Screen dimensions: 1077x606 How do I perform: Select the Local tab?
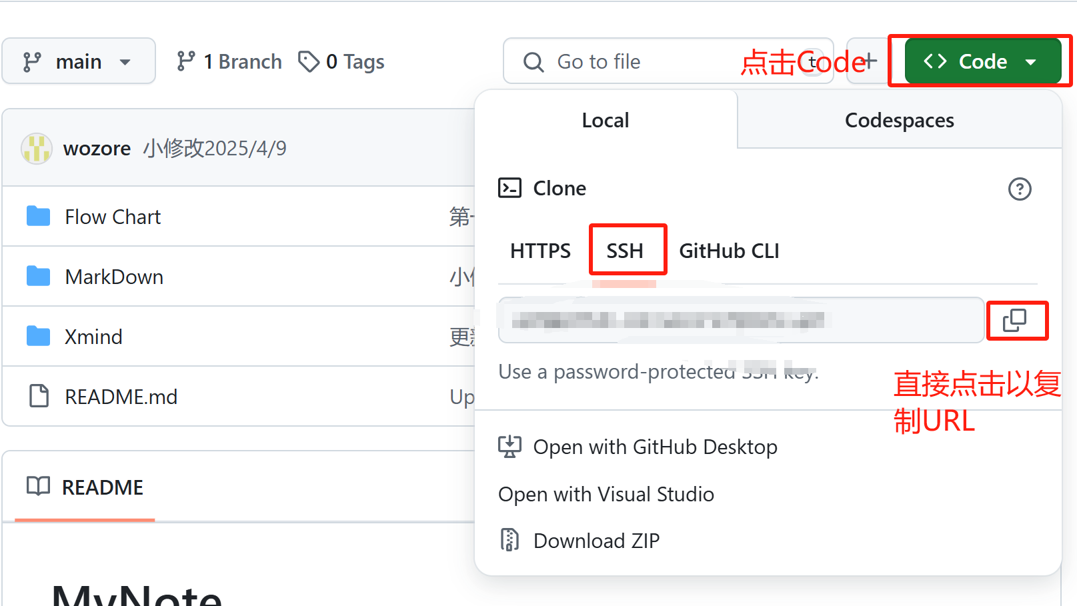(x=605, y=120)
